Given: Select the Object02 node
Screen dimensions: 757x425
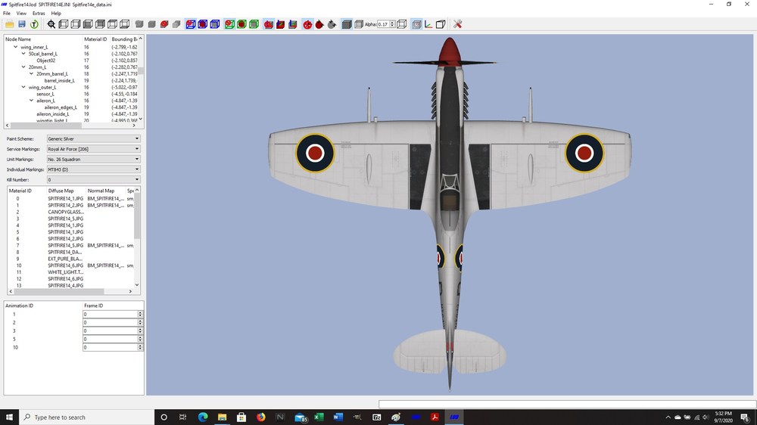Looking at the screenshot, I should pyautogui.click(x=46, y=60).
